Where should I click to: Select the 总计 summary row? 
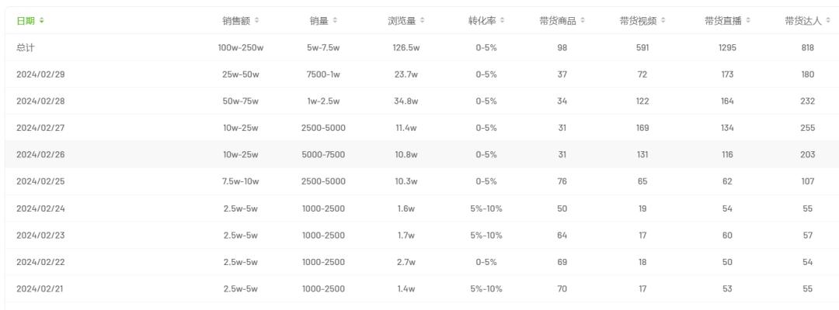click(x=422, y=47)
